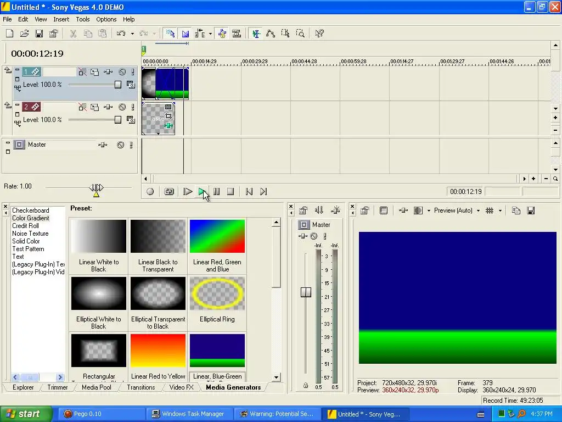This screenshot has height=422, width=562.
Task: Mute video track 1
Action: (122, 72)
